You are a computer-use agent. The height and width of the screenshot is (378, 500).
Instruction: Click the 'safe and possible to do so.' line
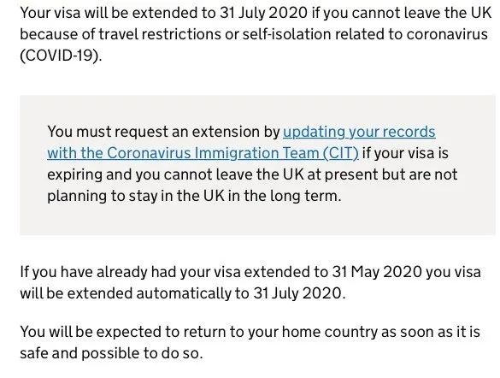click(111, 353)
